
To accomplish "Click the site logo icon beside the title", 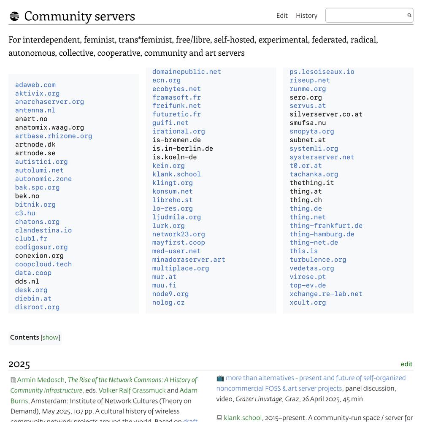I will pos(14,16).
